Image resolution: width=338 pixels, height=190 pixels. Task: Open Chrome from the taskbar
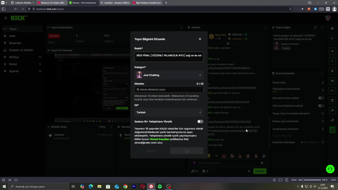pyautogui.click(x=125, y=187)
